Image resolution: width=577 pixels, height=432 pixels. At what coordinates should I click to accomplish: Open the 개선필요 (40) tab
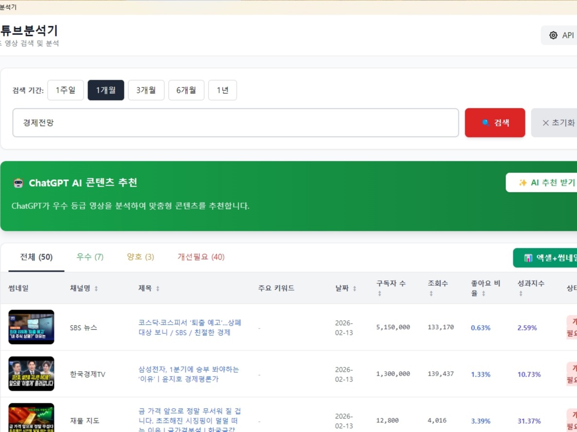point(201,257)
